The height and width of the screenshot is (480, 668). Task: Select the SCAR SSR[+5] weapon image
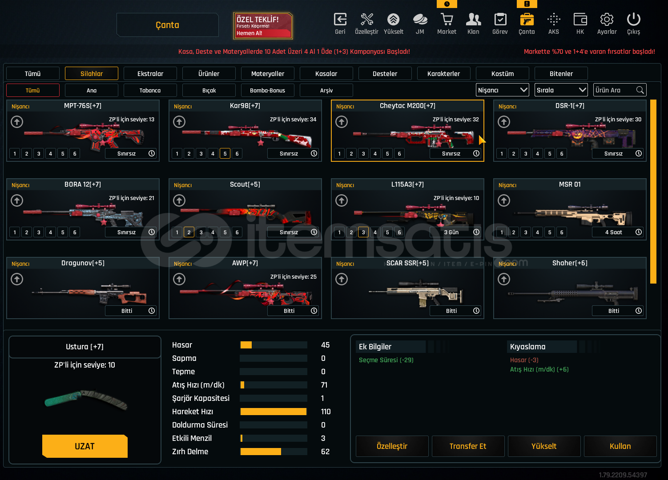pyautogui.click(x=416, y=293)
